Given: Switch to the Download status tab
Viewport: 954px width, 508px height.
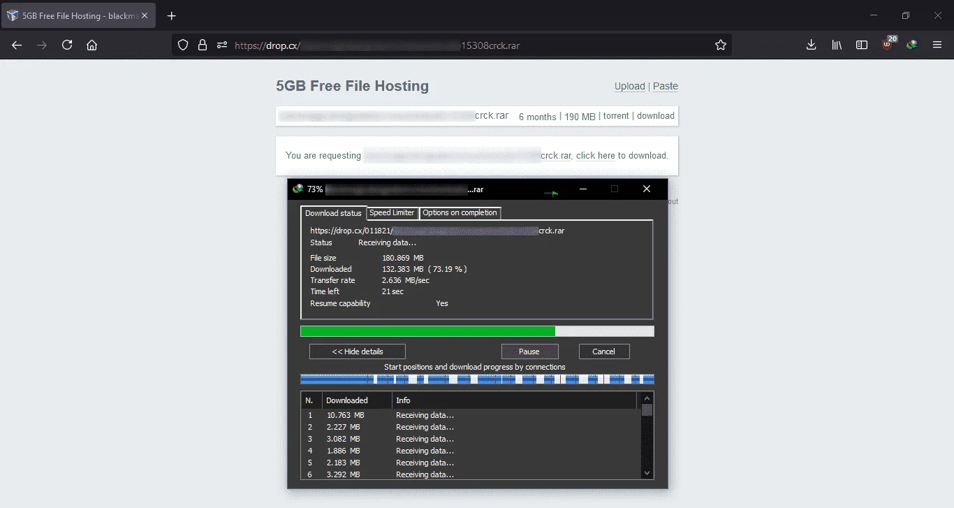Looking at the screenshot, I should (333, 213).
